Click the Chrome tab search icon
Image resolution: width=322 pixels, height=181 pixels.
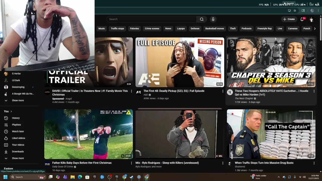click(x=303, y=11)
